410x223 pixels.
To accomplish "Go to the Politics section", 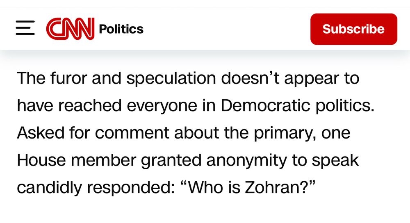I will pos(121,29).
